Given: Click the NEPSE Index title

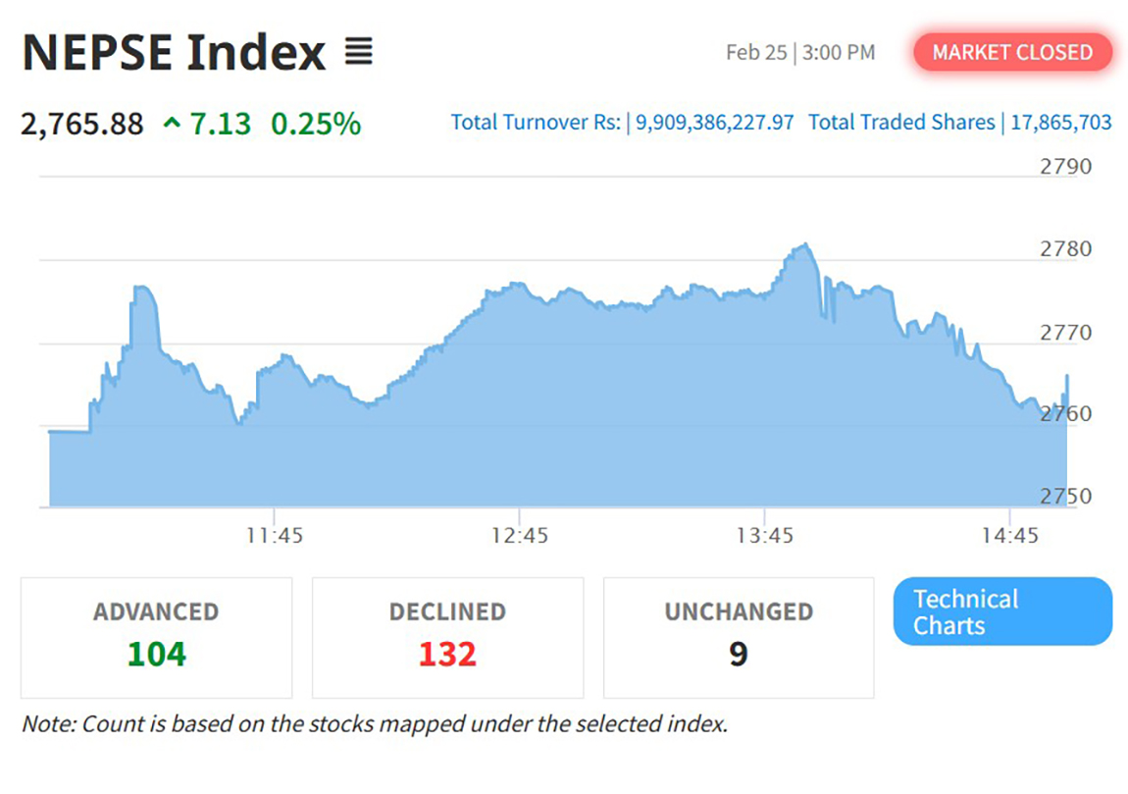Looking at the screenshot, I should tap(174, 52).
